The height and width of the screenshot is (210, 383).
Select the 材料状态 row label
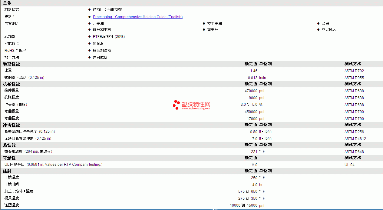click(12, 10)
